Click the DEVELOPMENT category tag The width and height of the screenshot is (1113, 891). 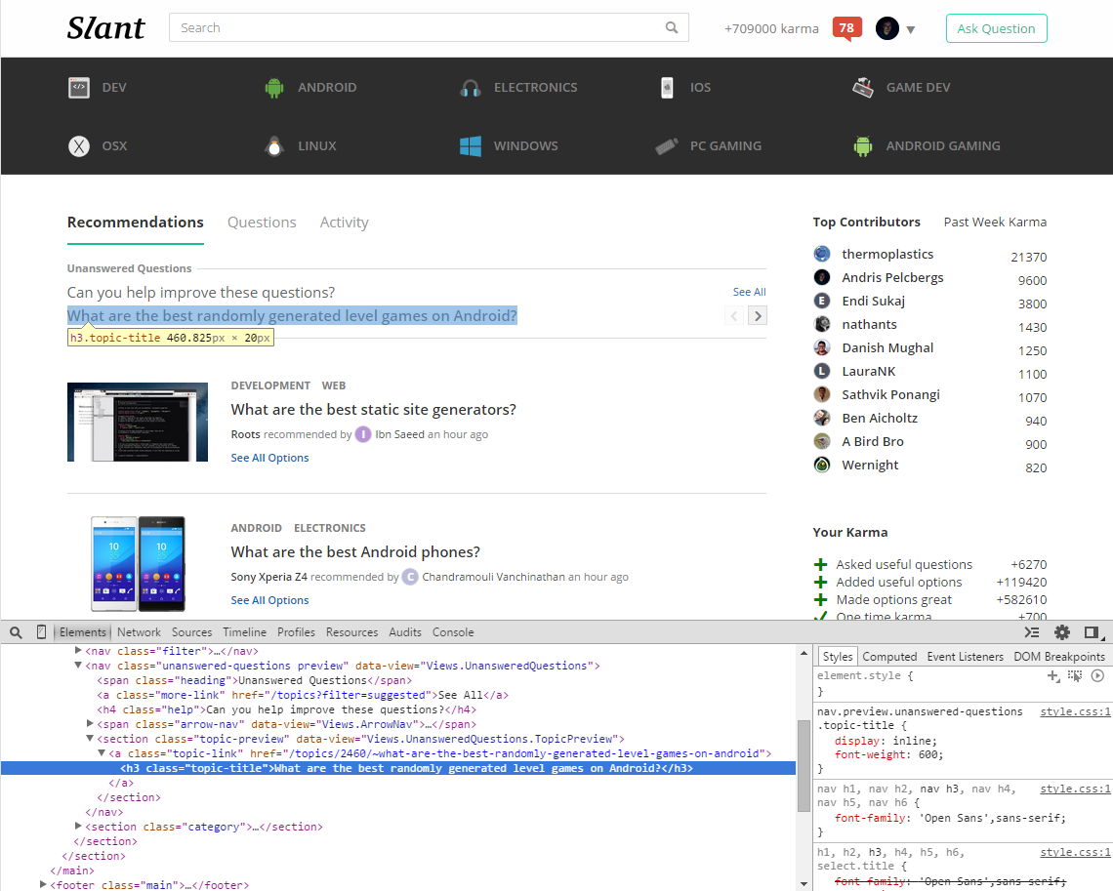[270, 385]
